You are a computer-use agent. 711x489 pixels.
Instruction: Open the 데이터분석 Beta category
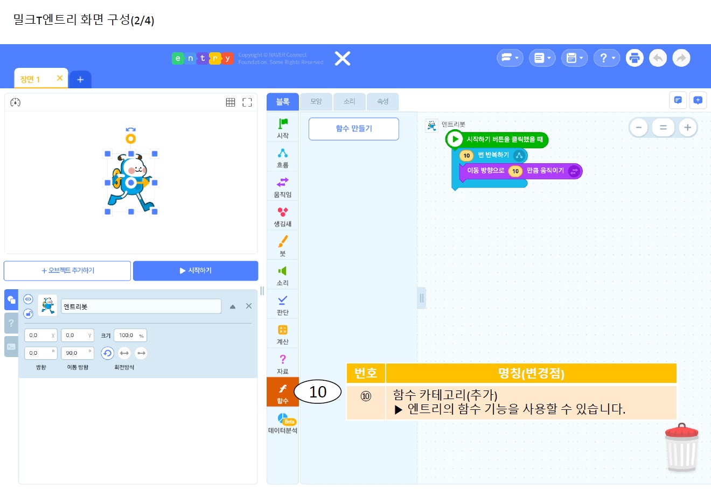click(283, 423)
